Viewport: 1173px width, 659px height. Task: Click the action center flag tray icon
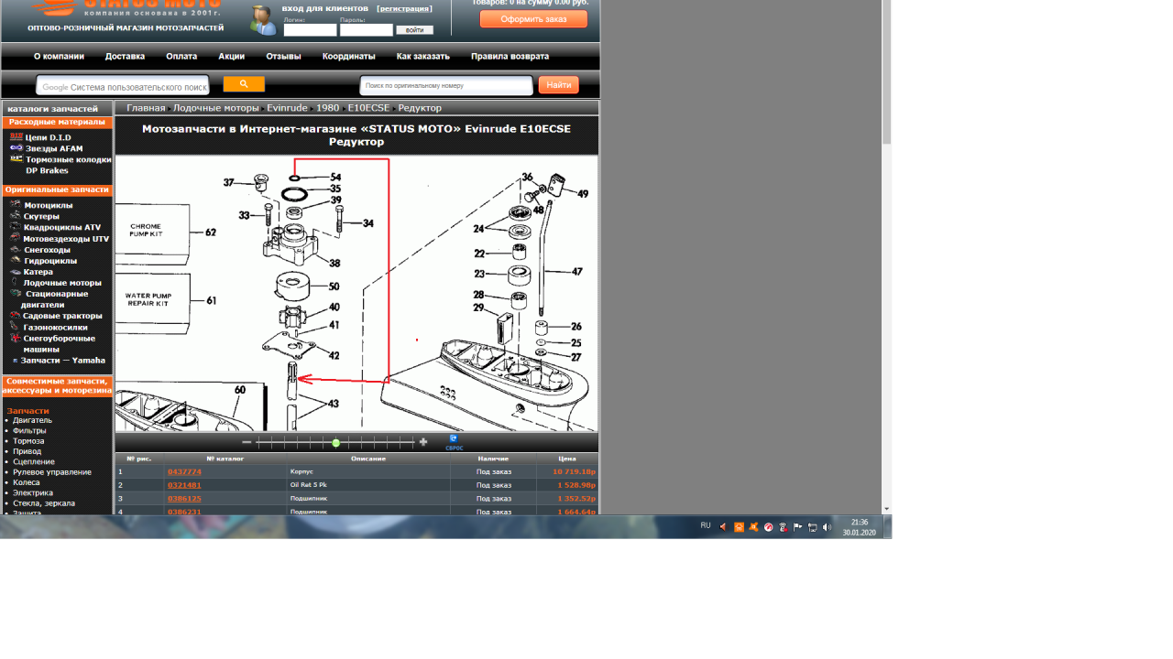[798, 527]
